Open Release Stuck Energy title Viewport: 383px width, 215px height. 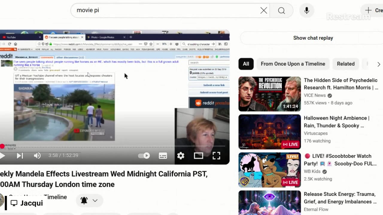pyautogui.click(x=340, y=198)
